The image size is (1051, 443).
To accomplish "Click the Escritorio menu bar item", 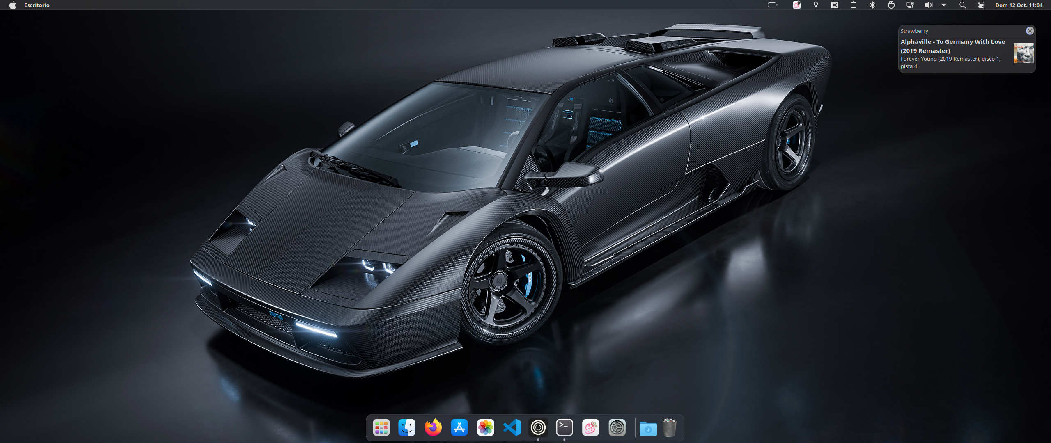I will pyautogui.click(x=37, y=5).
